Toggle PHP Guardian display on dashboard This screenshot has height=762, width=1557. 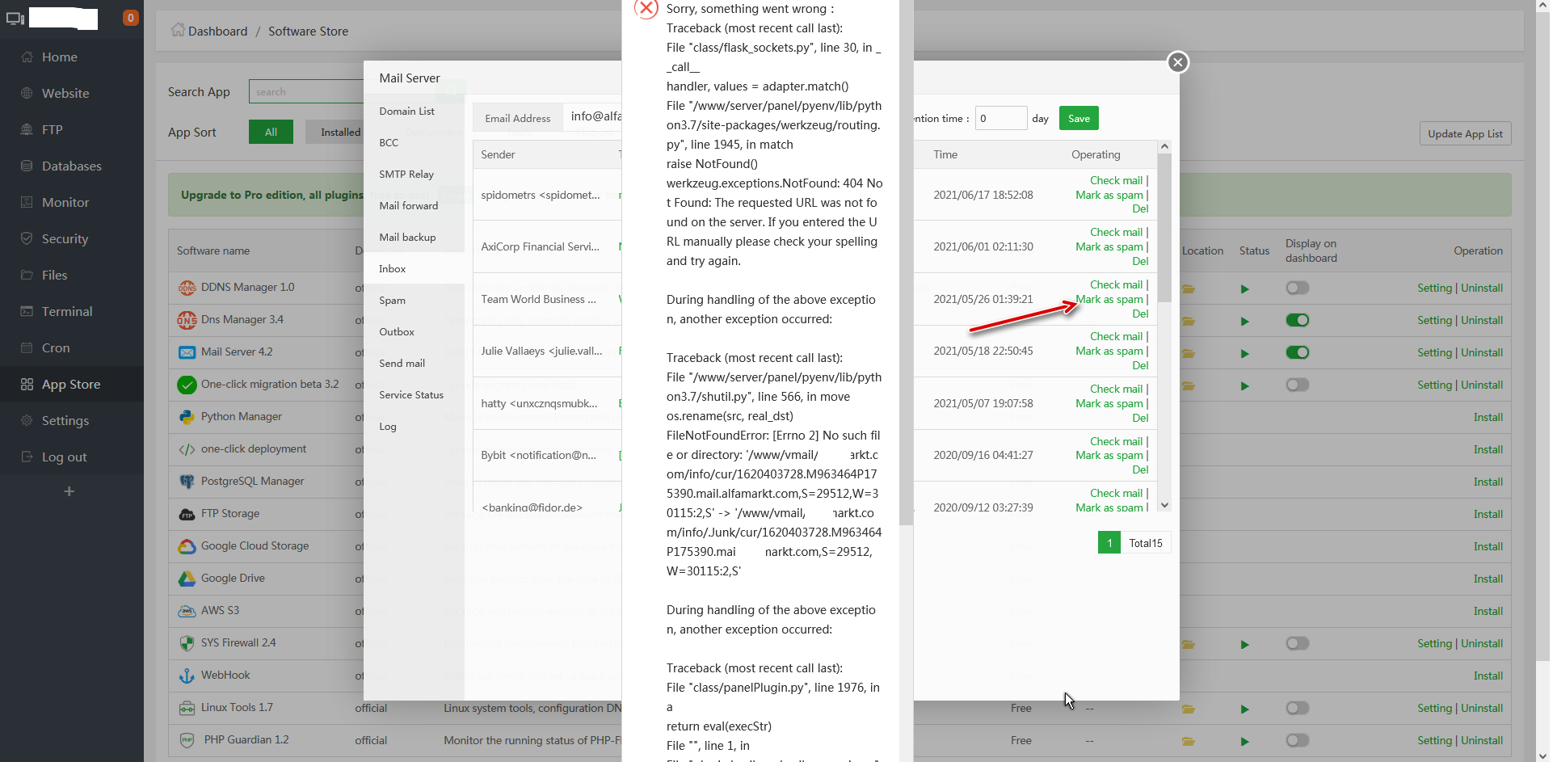1298,740
